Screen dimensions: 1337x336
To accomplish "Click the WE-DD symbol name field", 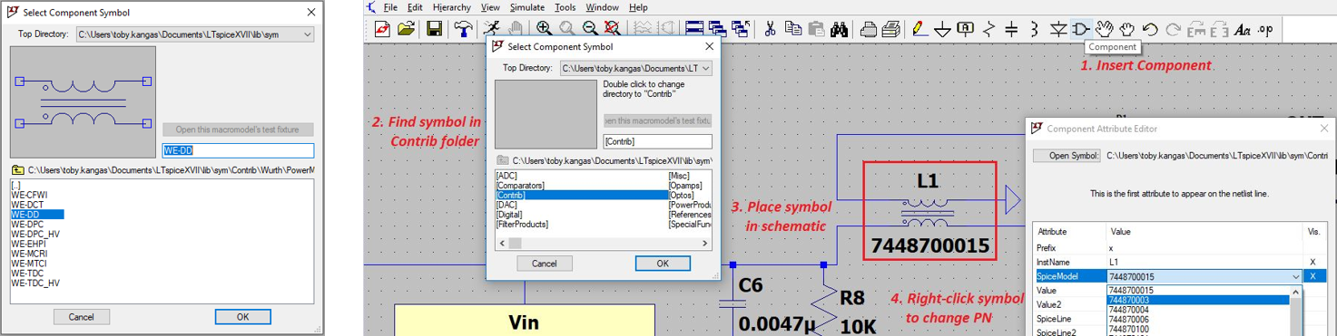I will click(x=238, y=151).
